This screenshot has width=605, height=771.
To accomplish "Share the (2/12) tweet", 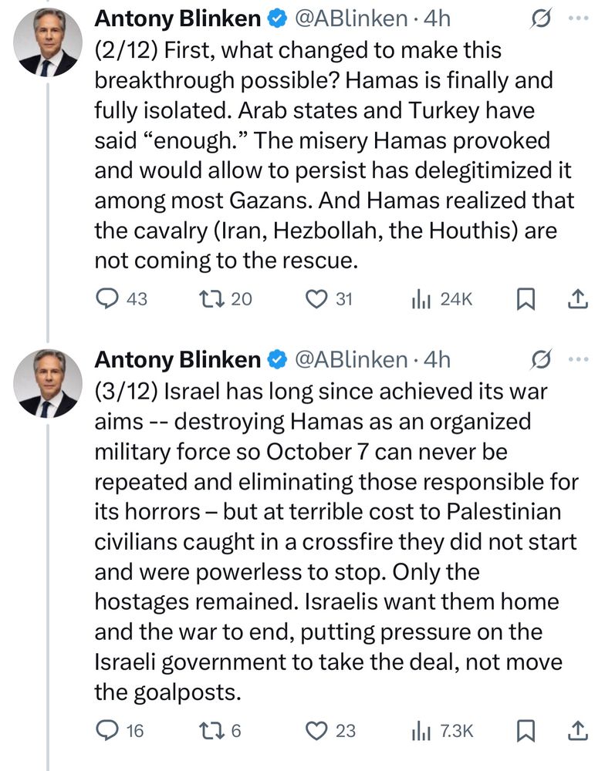I will point(576,298).
